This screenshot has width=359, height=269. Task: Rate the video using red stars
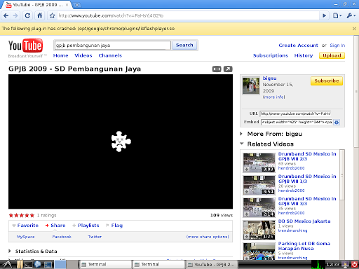[21, 215]
